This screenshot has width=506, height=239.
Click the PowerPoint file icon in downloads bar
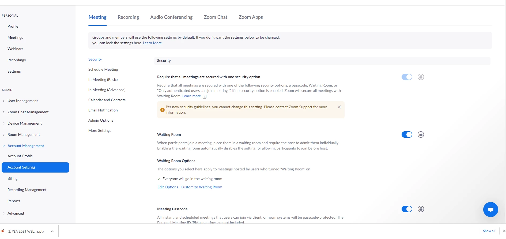3,231
